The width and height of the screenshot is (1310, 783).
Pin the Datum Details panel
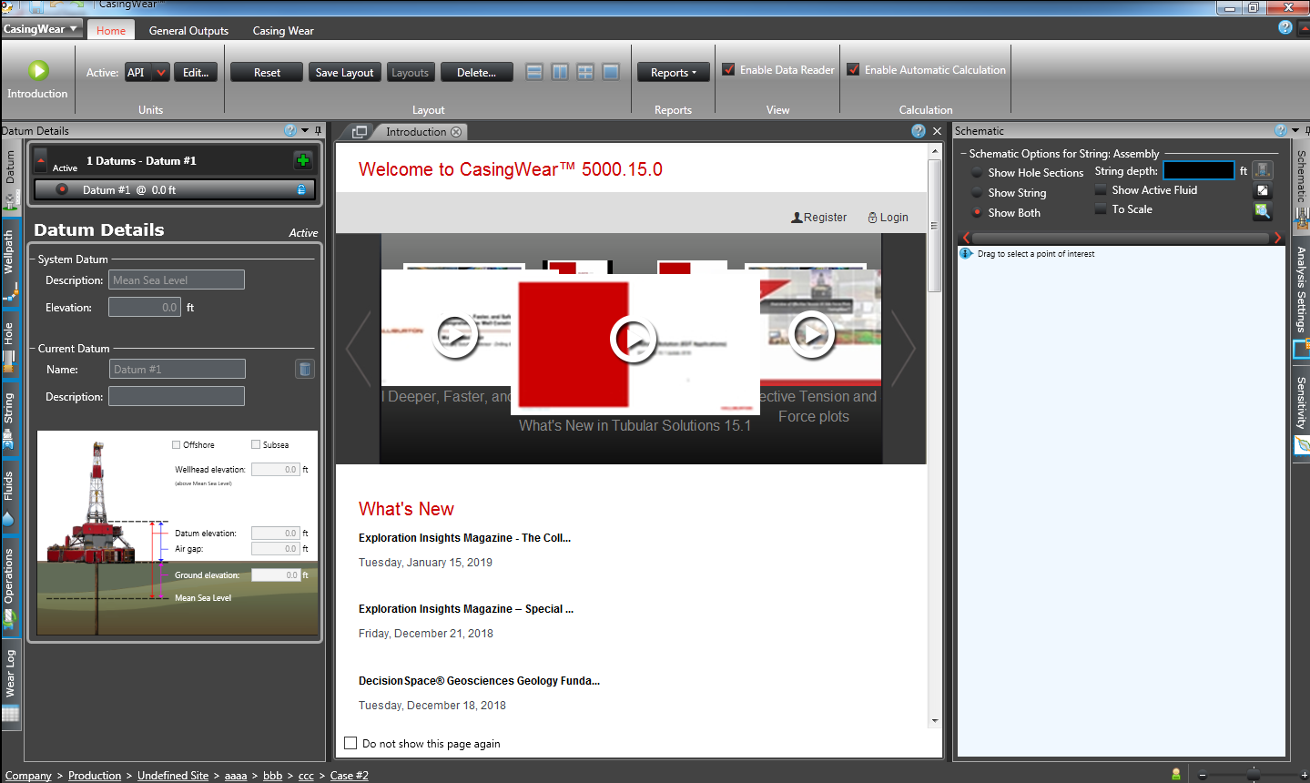[319, 130]
